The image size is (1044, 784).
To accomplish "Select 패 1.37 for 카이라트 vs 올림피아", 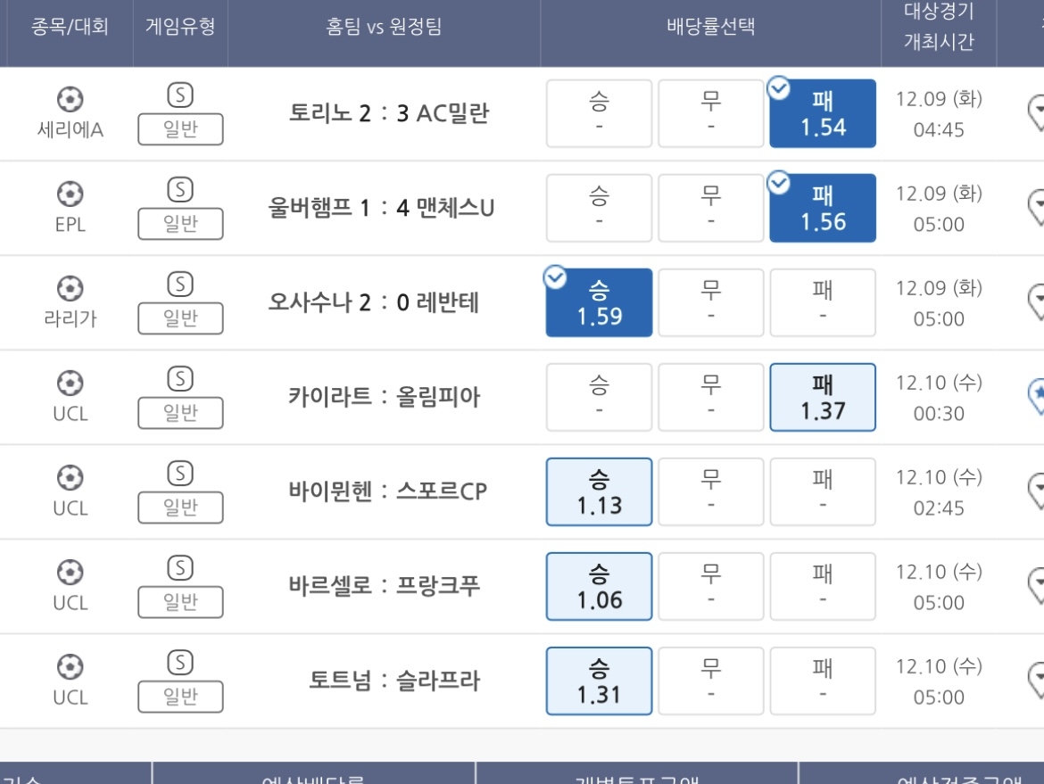I will click(822, 397).
